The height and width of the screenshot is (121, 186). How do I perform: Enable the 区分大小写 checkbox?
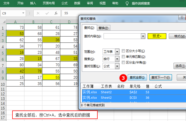tap(123, 51)
